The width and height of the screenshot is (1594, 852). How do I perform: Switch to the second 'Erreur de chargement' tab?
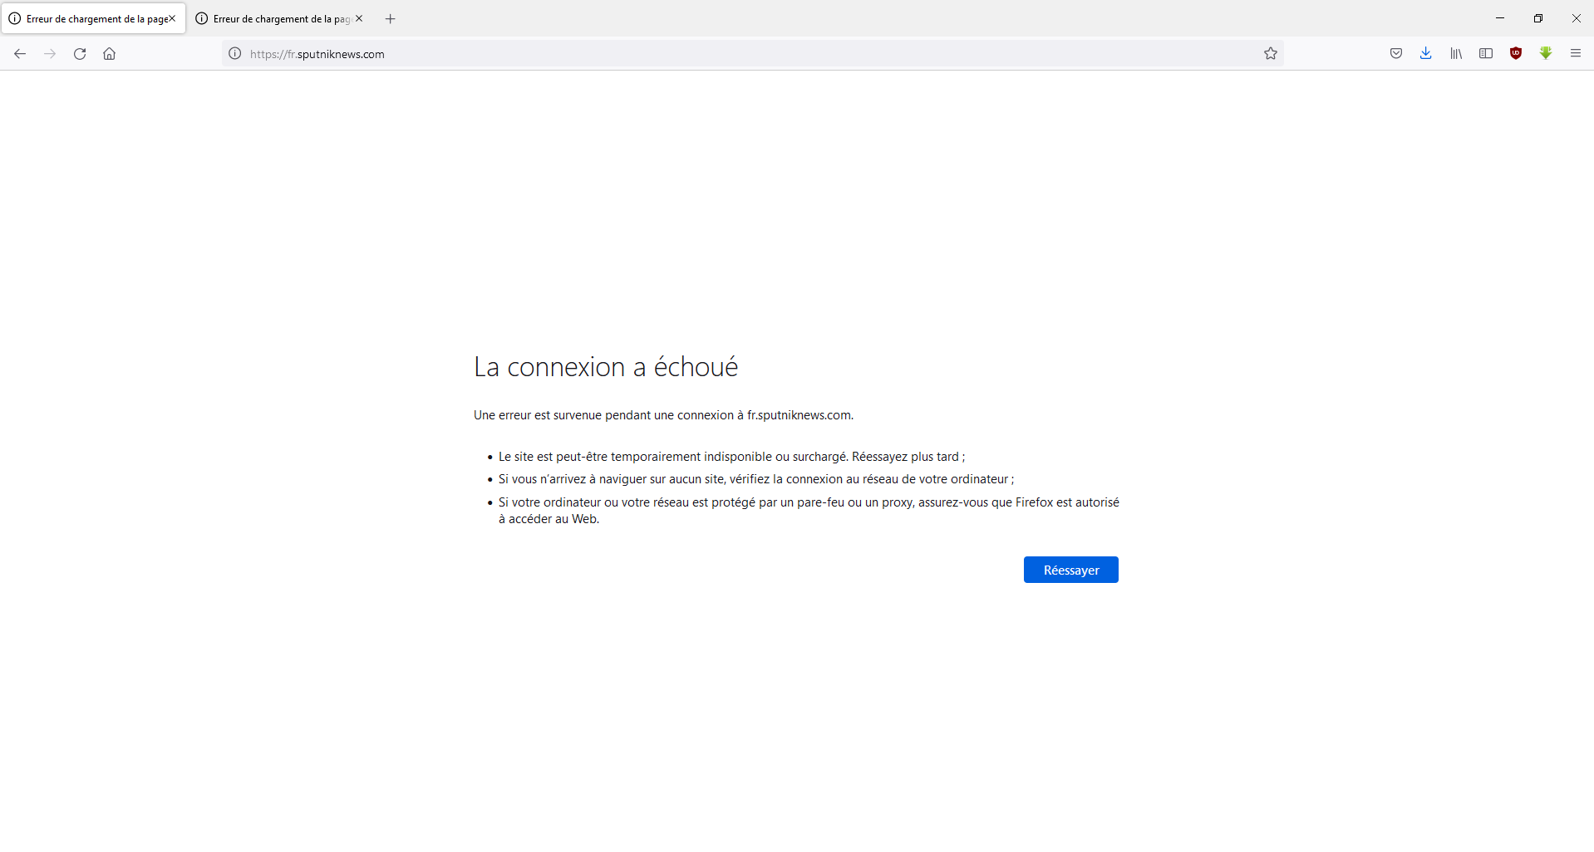click(x=281, y=18)
